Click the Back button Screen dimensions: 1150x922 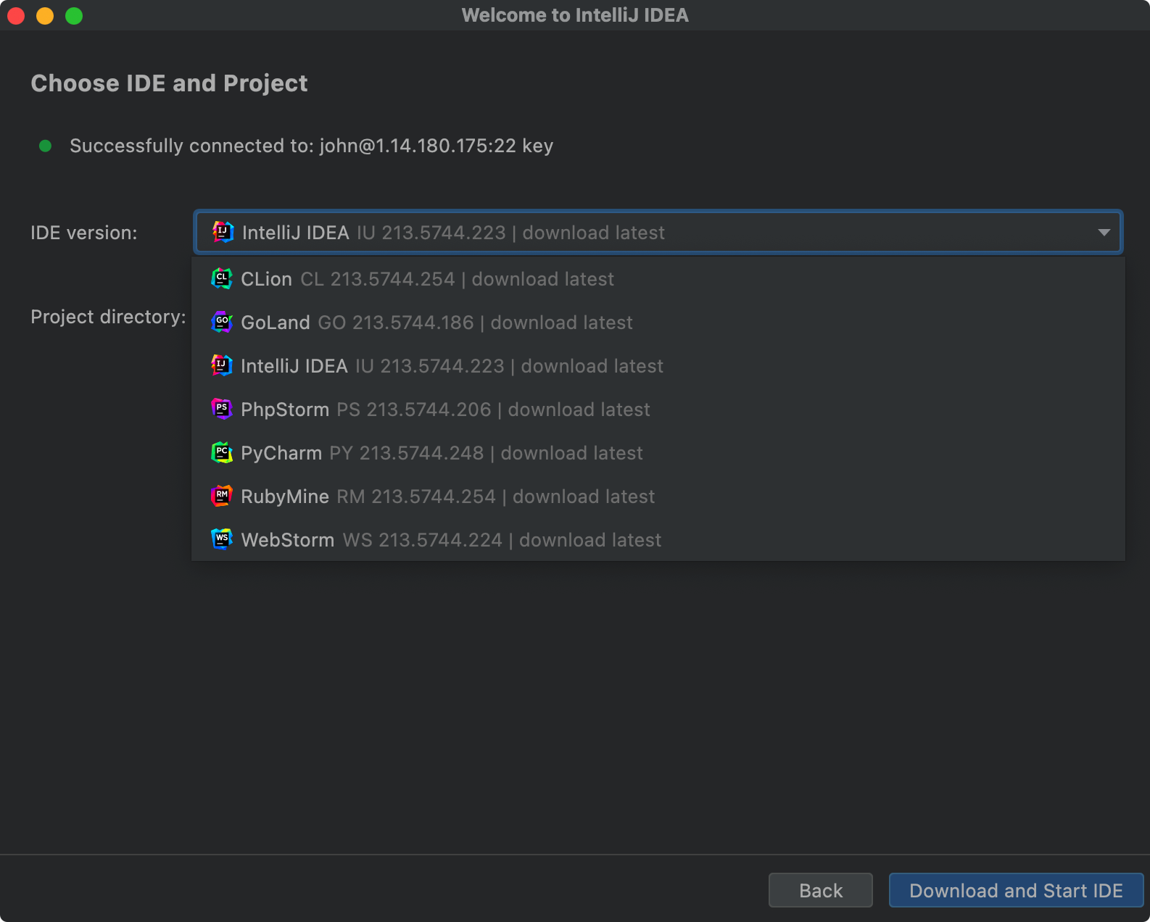[821, 890]
